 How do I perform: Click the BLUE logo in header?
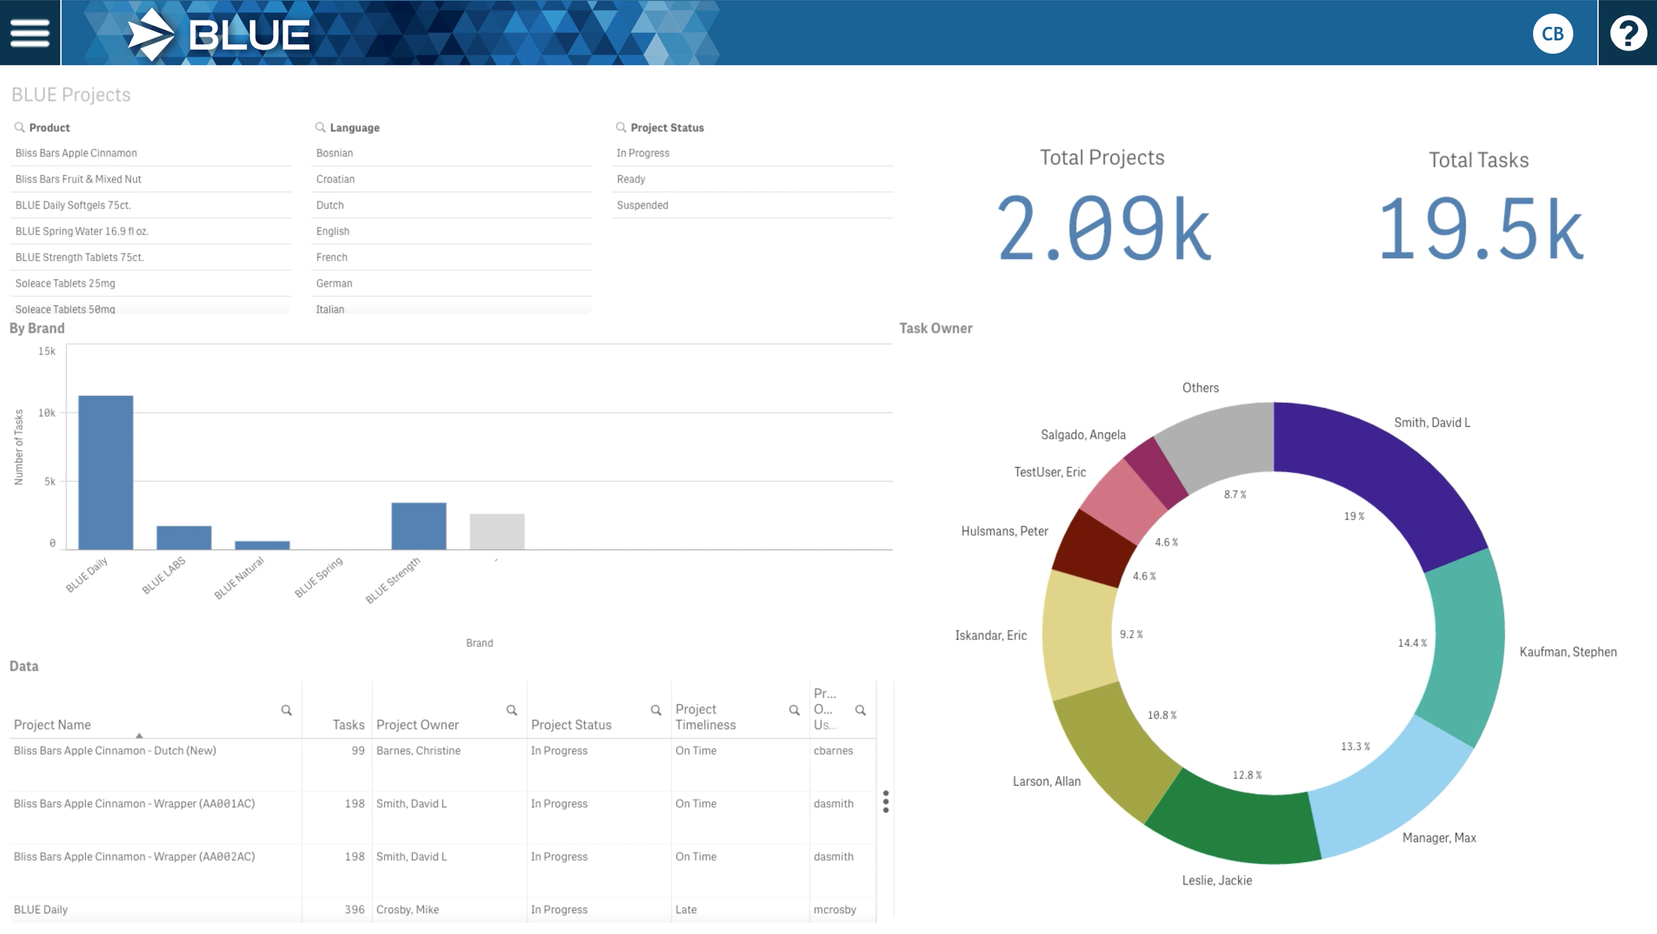tap(219, 34)
